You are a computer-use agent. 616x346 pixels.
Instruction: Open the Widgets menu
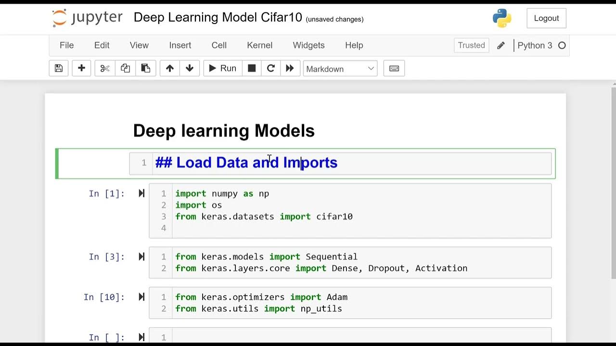[308, 45]
